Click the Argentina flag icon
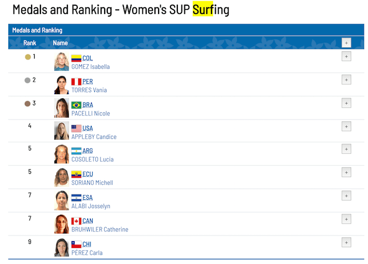The width and height of the screenshot is (368, 264). [76, 151]
